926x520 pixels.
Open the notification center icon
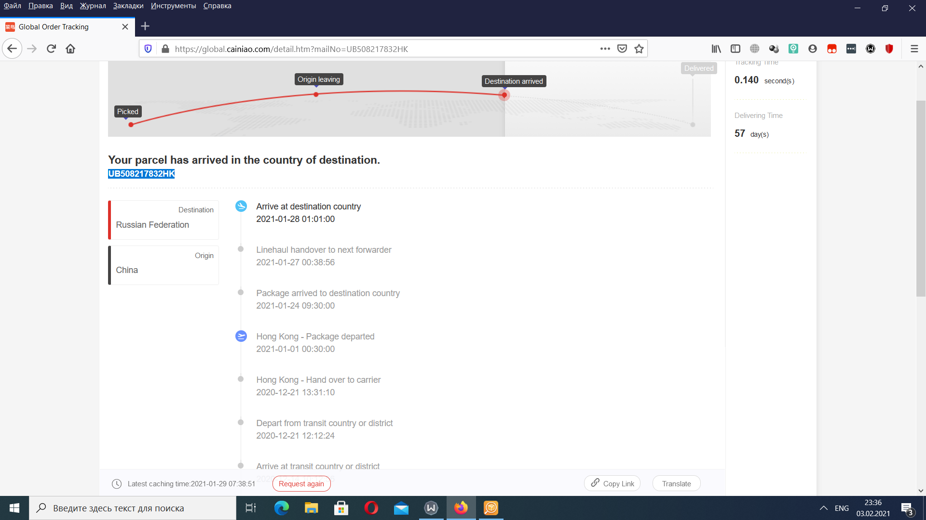[907, 508]
